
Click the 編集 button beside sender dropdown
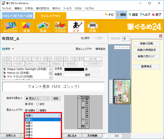[56, 99]
